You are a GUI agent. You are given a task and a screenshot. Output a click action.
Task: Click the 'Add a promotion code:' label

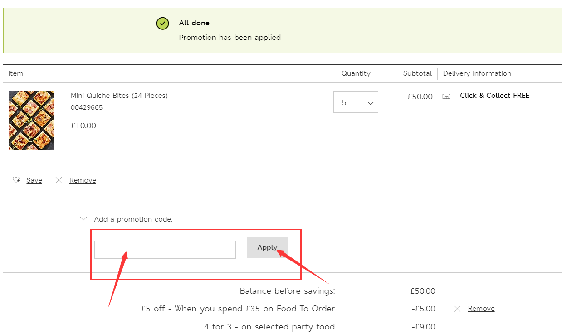click(x=133, y=219)
